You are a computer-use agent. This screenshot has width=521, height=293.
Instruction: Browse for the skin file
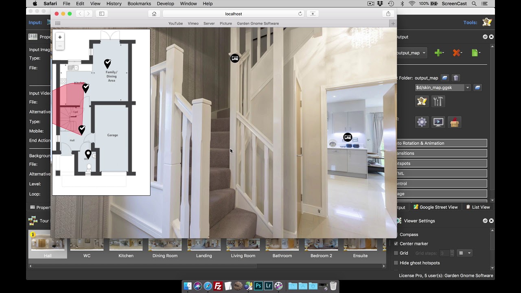tap(477, 87)
